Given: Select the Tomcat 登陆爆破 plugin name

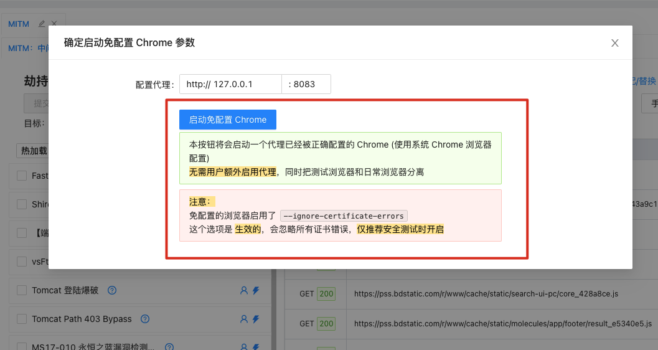Looking at the screenshot, I should click(x=65, y=290).
